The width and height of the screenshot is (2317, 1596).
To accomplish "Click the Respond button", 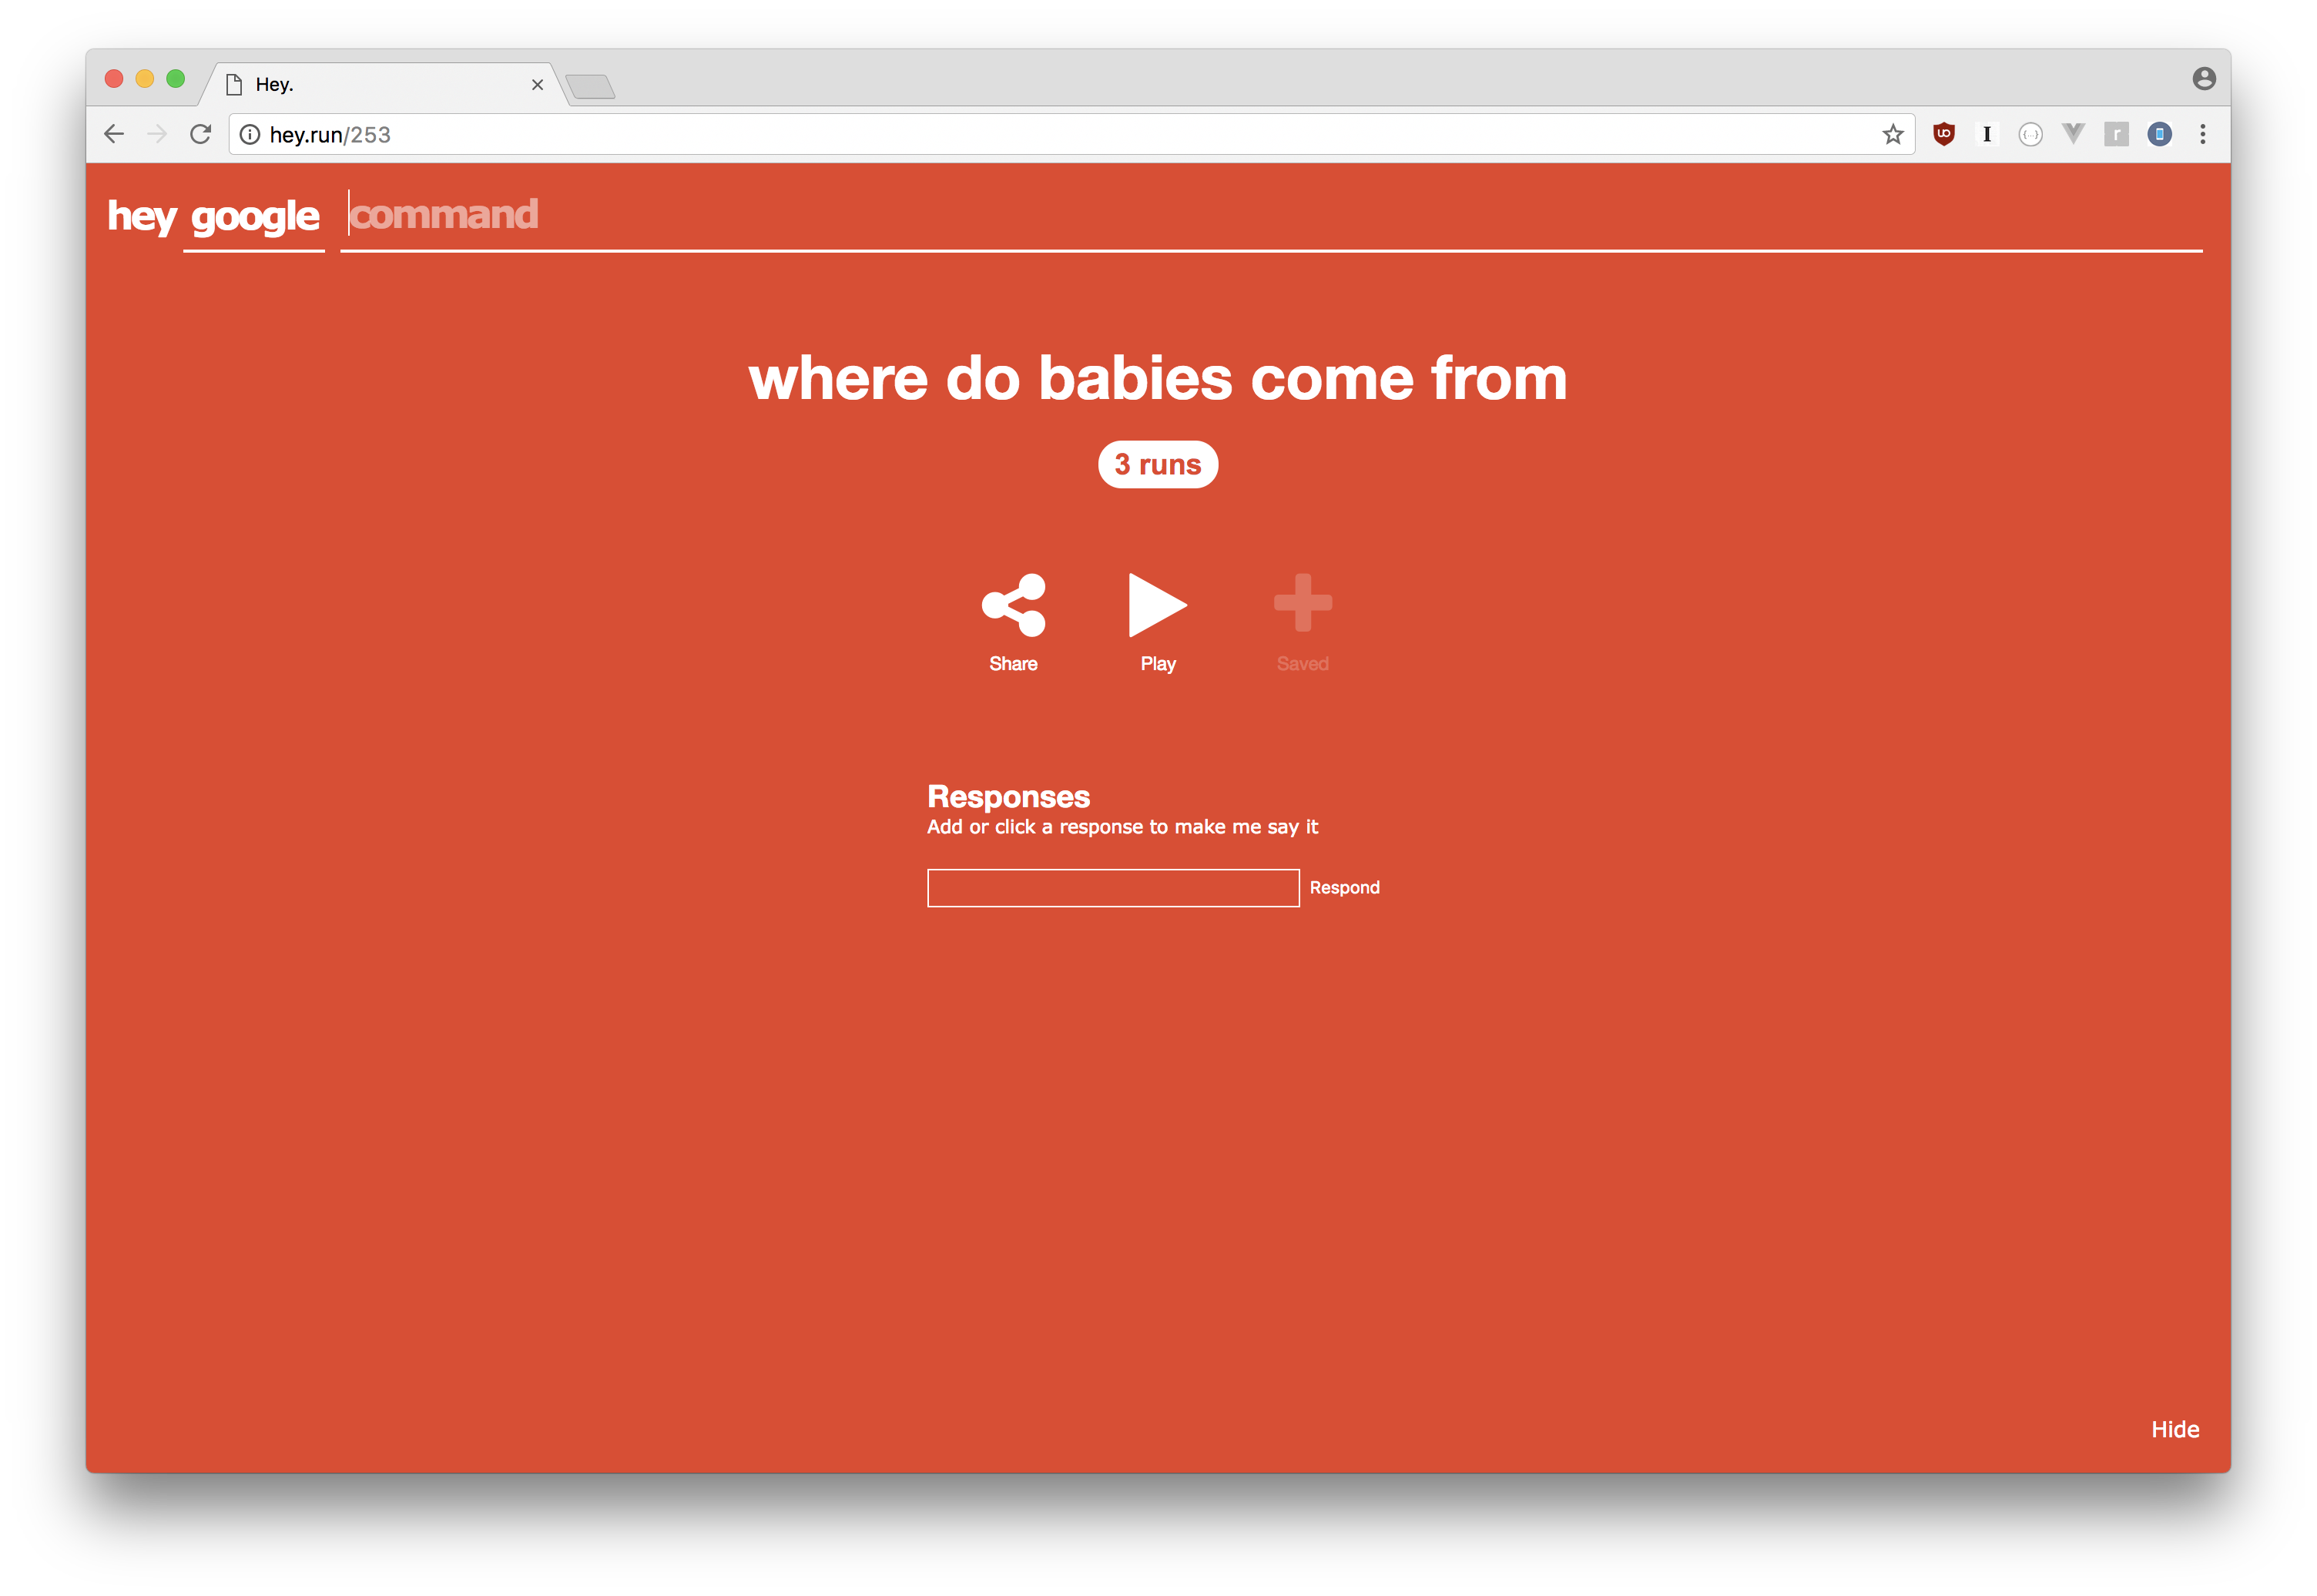I will coord(1344,888).
